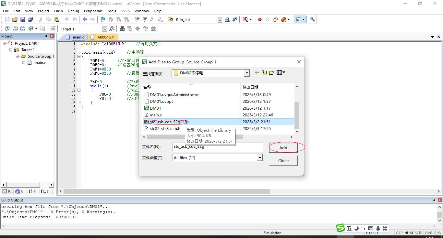Expand the Target 1 selection dropdown

104,29
